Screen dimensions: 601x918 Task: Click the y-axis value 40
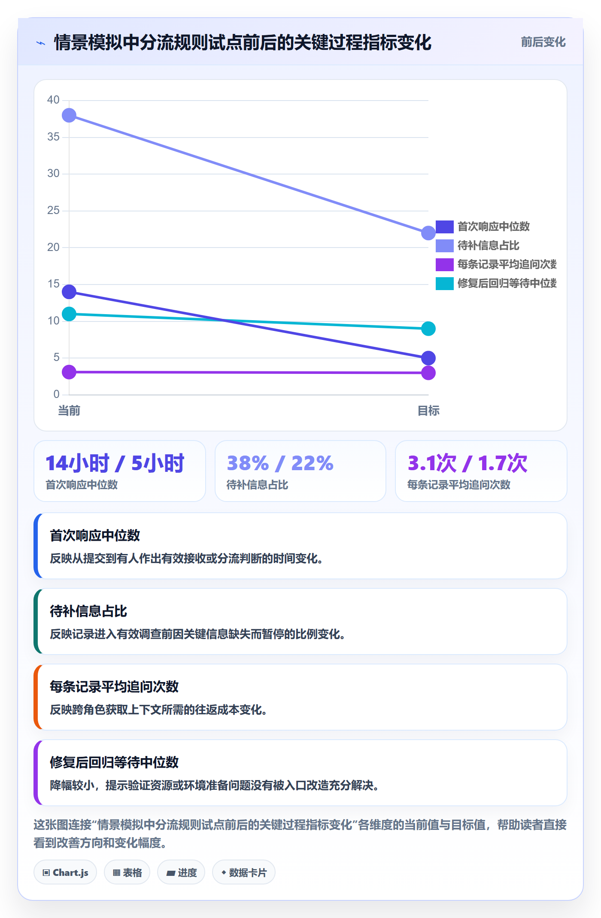point(53,100)
